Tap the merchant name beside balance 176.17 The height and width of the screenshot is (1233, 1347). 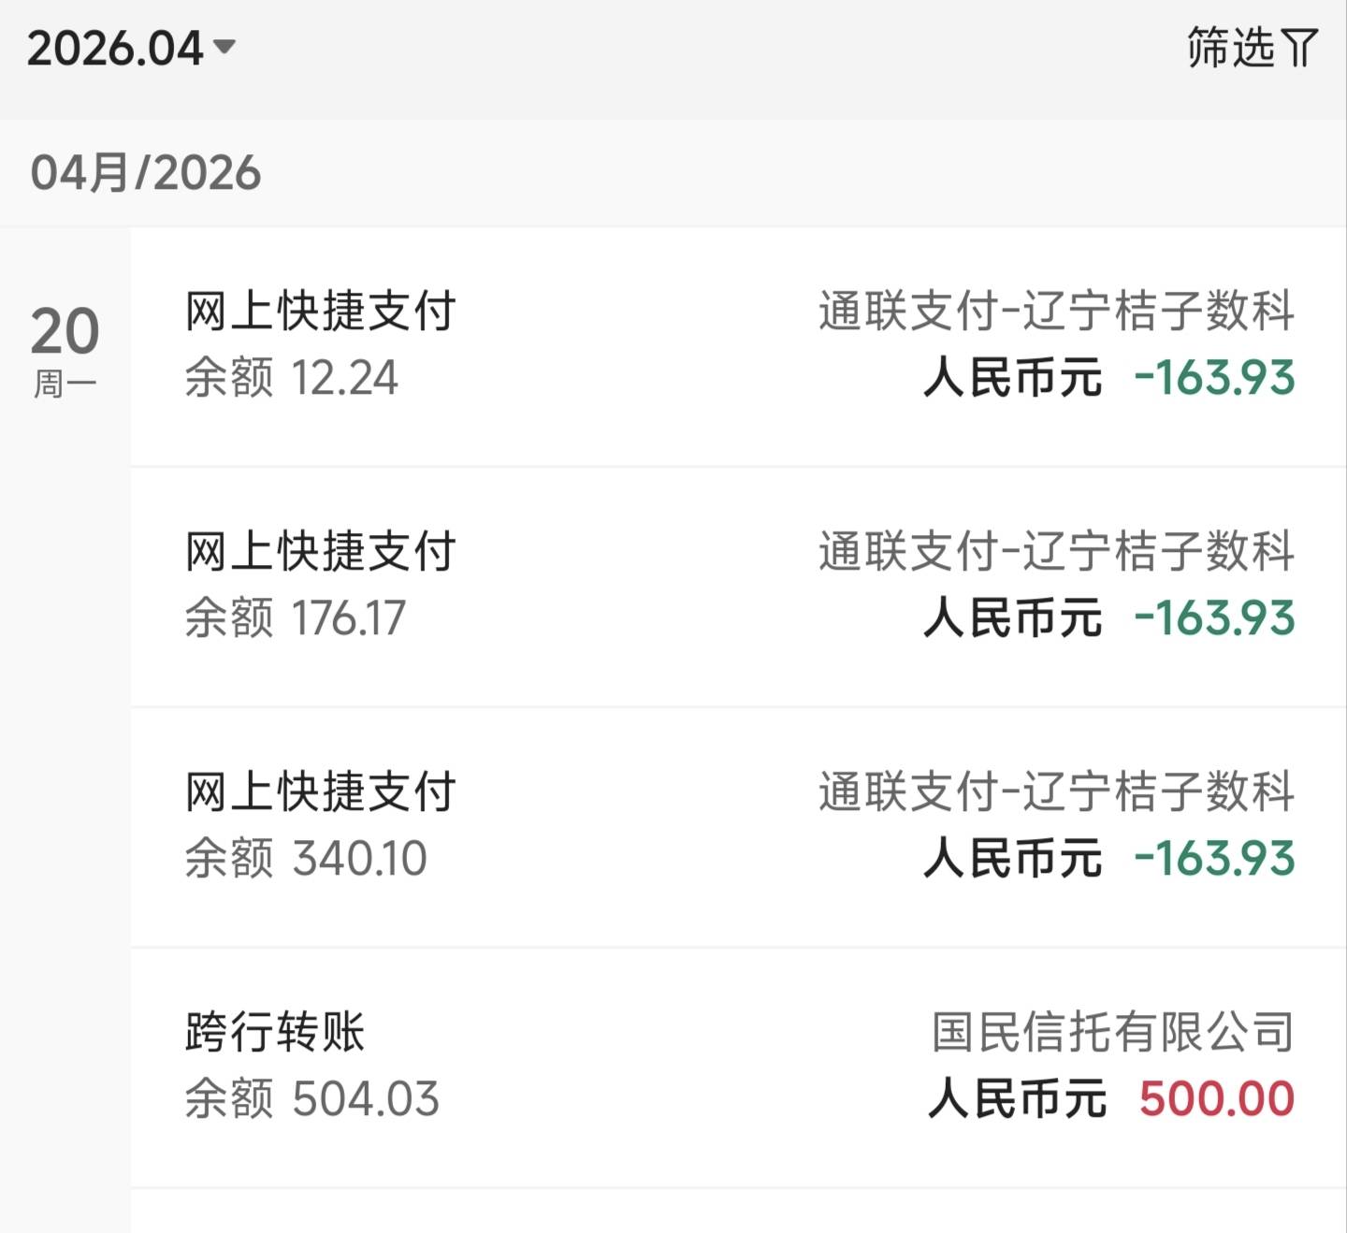(x=1056, y=551)
